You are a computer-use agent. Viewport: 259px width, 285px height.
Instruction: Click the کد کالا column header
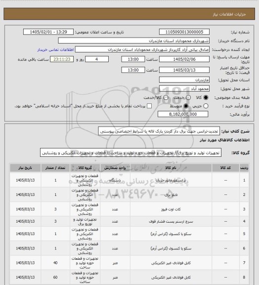coord(225,168)
